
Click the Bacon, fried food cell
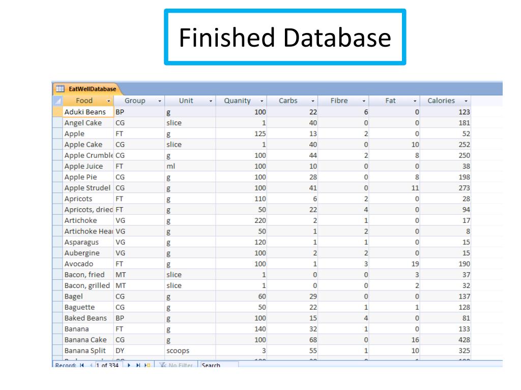(x=88, y=275)
